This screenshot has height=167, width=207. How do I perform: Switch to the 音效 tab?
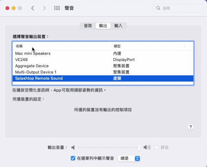click(x=88, y=26)
